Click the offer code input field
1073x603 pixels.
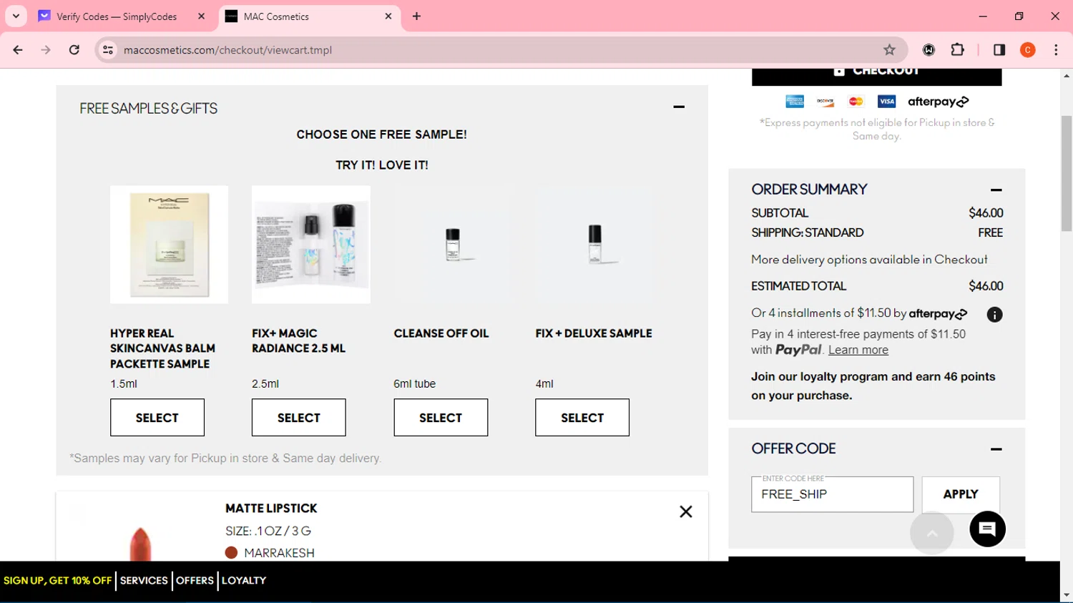832,494
